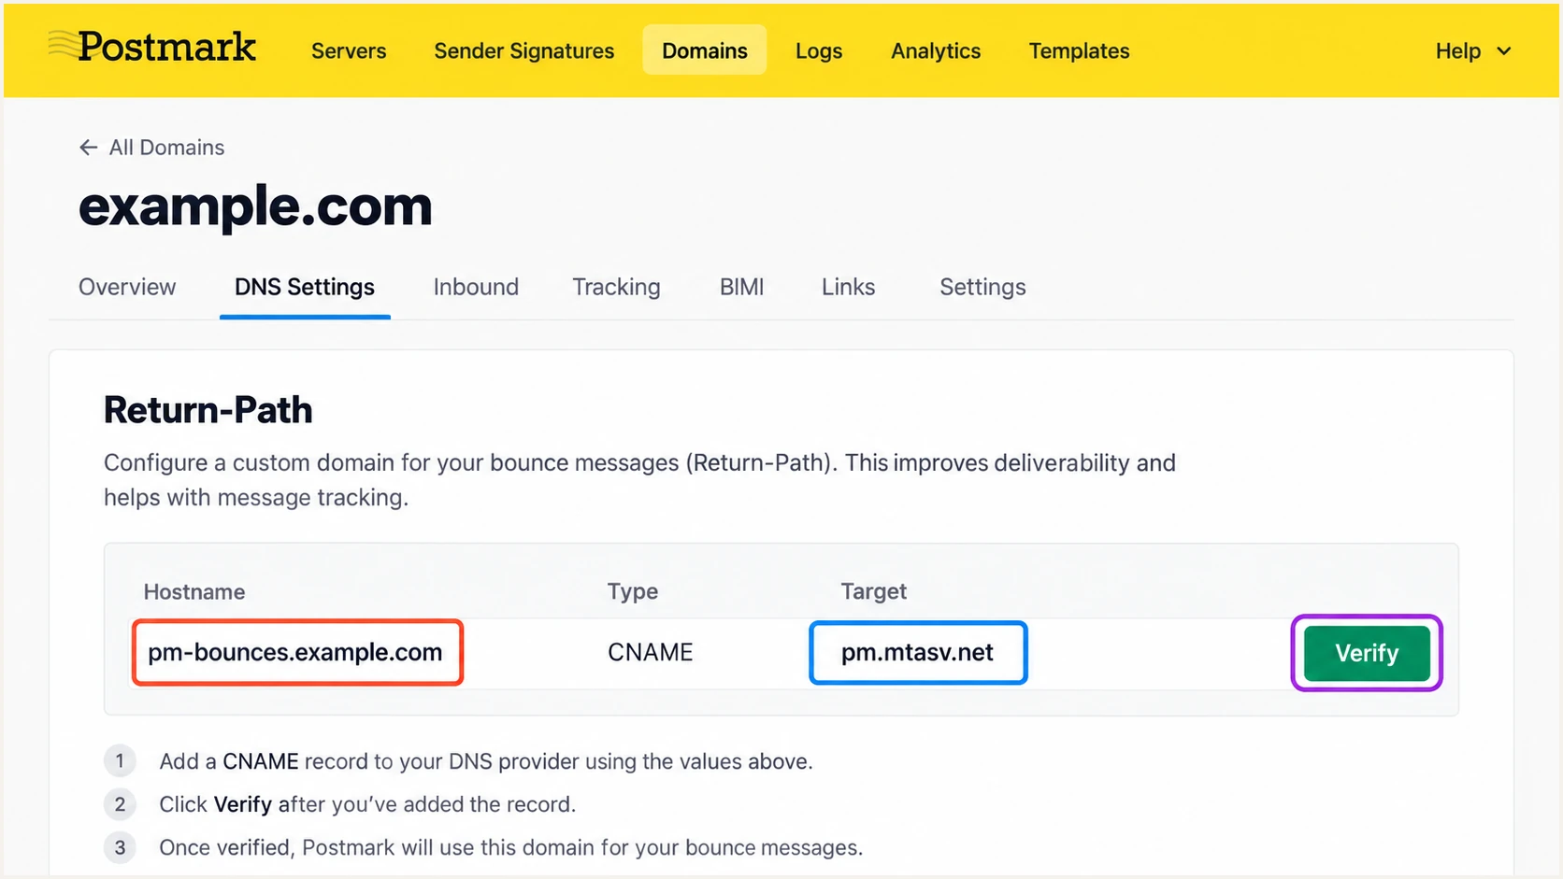Go to Sender Signatures
The height and width of the screenshot is (879, 1563).
pos(523,50)
